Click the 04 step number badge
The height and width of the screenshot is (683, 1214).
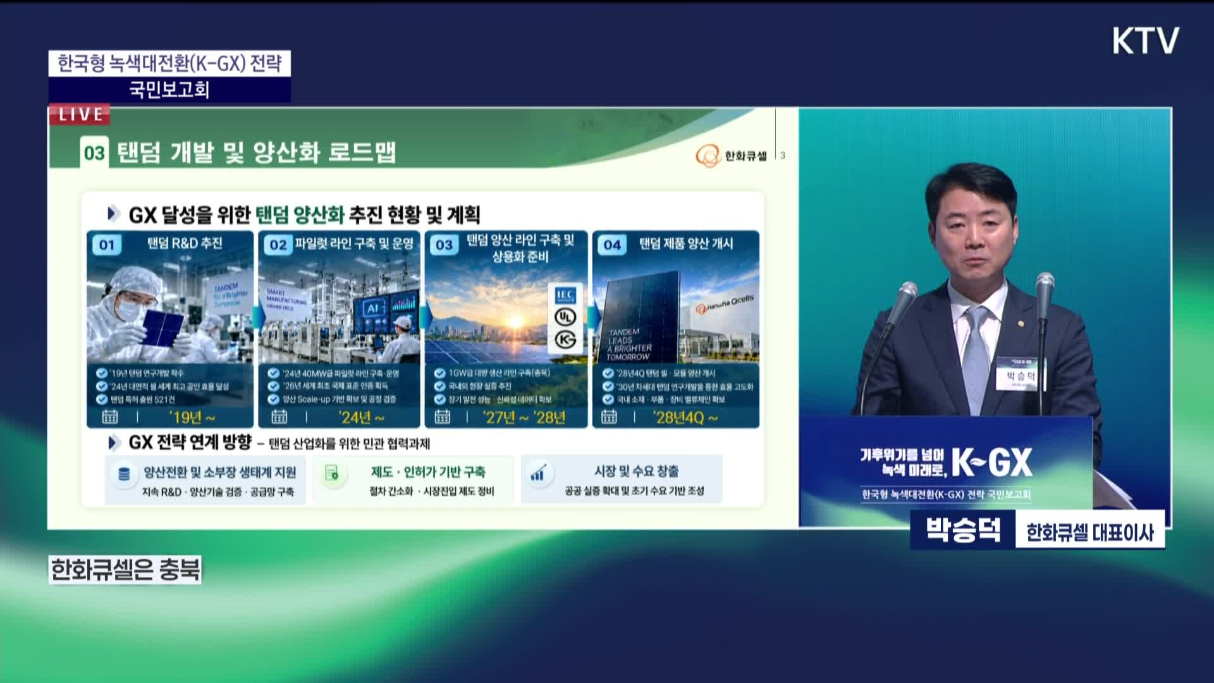611,245
